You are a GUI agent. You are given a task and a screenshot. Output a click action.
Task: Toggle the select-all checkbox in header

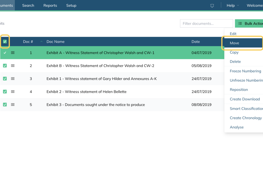(5, 42)
